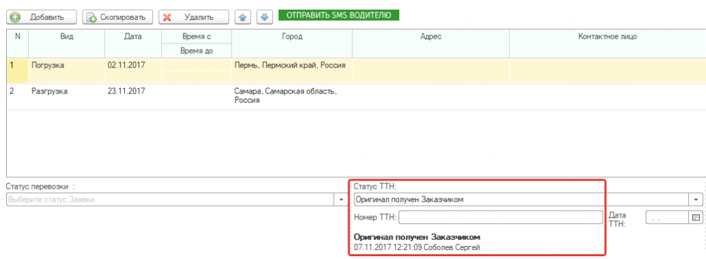Select the Погрузка cell
706x259 pixels.
point(67,70)
